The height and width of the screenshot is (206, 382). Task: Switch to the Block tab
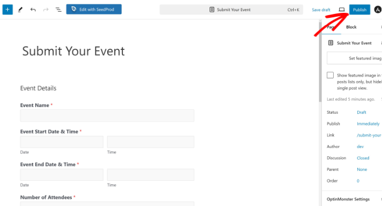tap(351, 27)
